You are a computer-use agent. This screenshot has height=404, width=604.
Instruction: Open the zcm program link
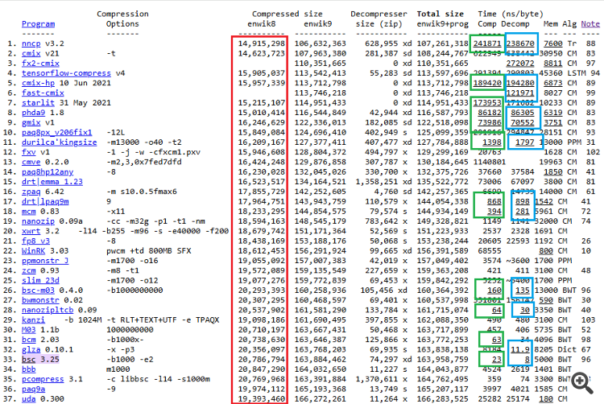(x=28, y=270)
